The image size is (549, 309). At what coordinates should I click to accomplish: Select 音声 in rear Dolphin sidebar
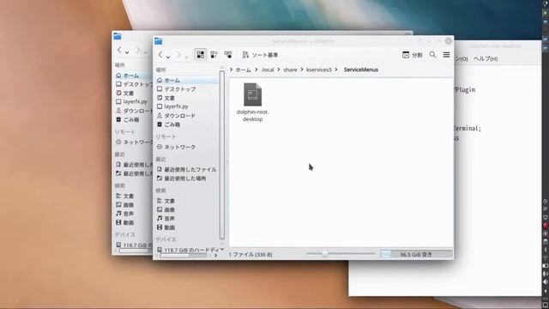(133, 214)
